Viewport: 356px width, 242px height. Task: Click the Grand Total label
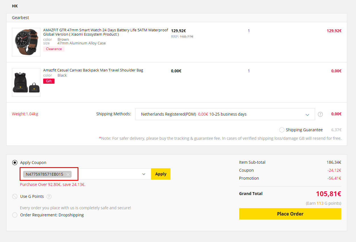251,194
